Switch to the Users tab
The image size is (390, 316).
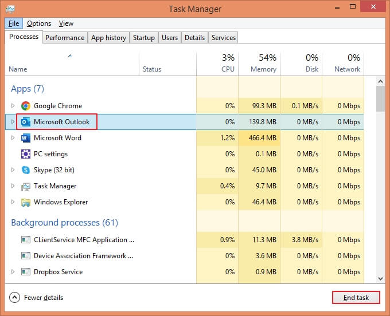(x=170, y=38)
